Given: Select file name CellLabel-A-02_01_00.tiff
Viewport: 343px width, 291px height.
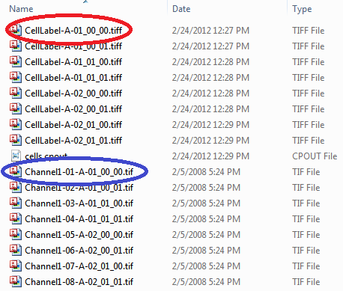Looking at the screenshot, I should [x=73, y=125].
